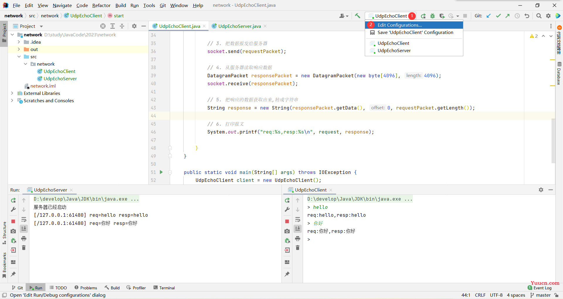The height and width of the screenshot is (299, 563).
Task: Open the 4 spaces indent setting
Action: (516, 295)
